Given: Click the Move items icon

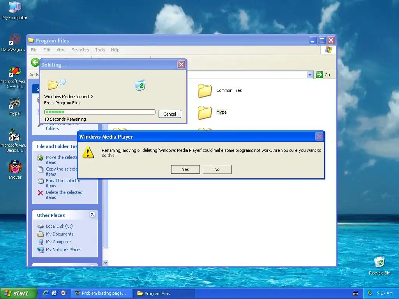Looking at the screenshot, I should (x=41, y=158).
